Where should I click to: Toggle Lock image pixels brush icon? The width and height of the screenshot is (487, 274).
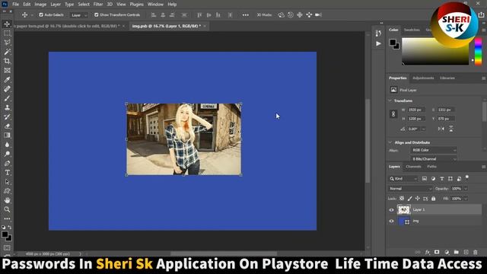[x=409, y=199]
